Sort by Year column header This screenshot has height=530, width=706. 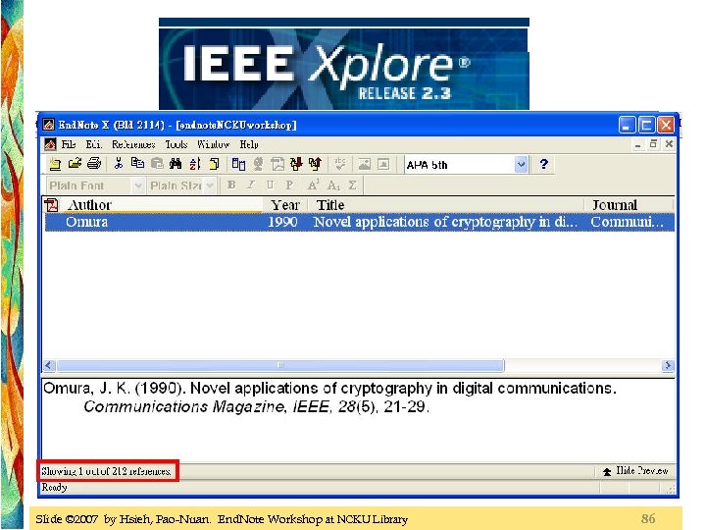[285, 205]
